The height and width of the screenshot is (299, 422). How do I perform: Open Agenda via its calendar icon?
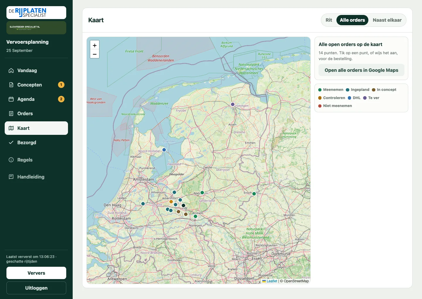pyautogui.click(x=11, y=99)
